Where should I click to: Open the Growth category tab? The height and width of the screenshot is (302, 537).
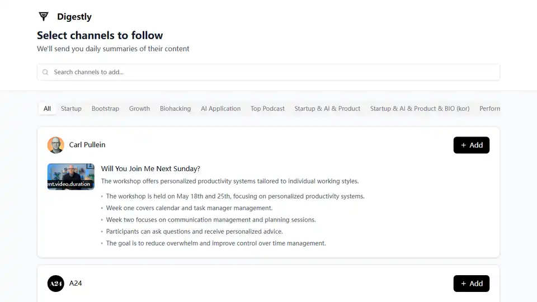click(x=139, y=108)
